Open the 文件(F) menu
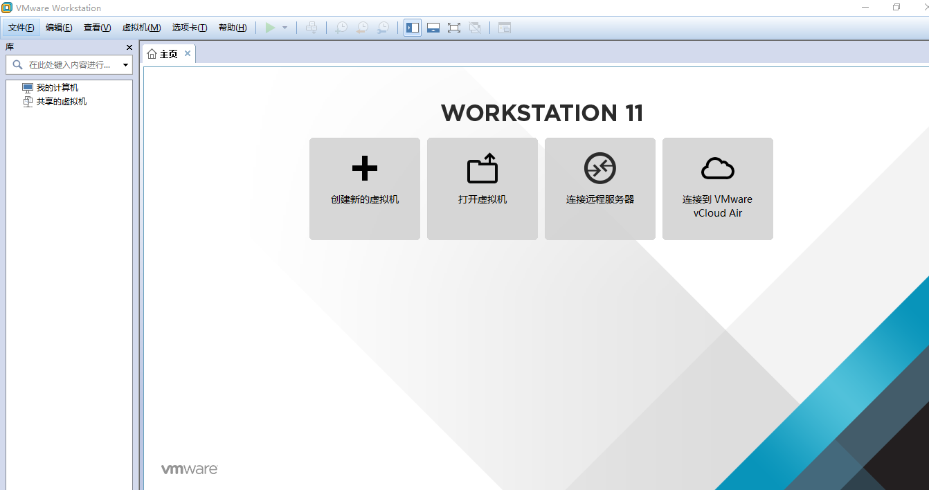This screenshot has height=490, width=929. [21, 28]
